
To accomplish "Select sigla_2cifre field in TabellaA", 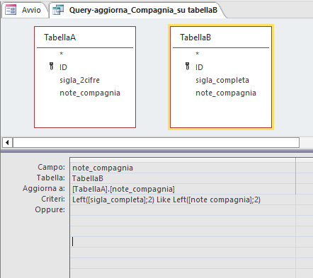I will (x=79, y=80).
